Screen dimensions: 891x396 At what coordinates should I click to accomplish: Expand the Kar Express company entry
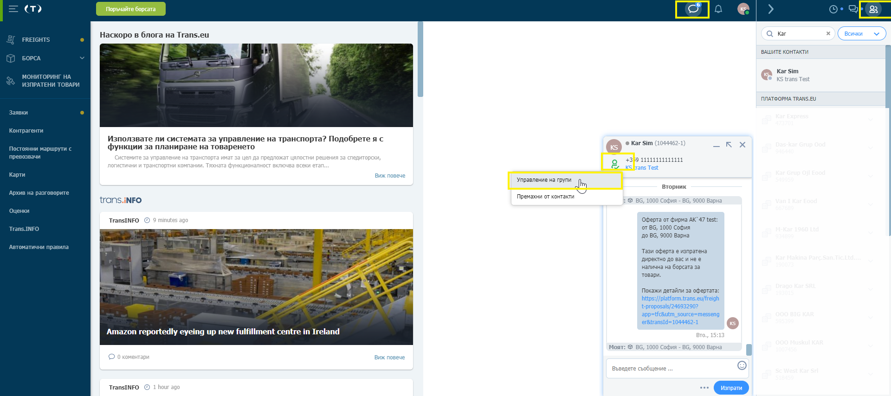871,120
